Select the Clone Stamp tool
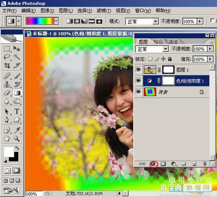 tap(7, 84)
